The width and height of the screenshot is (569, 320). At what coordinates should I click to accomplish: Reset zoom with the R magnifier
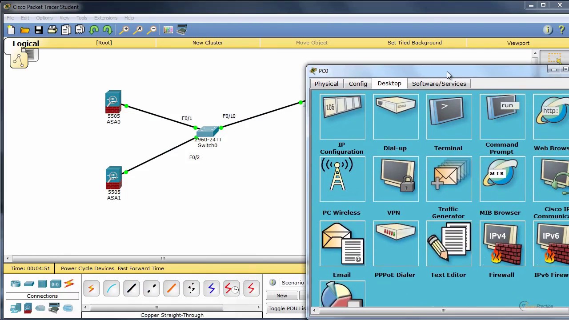[x=138, y=30]
